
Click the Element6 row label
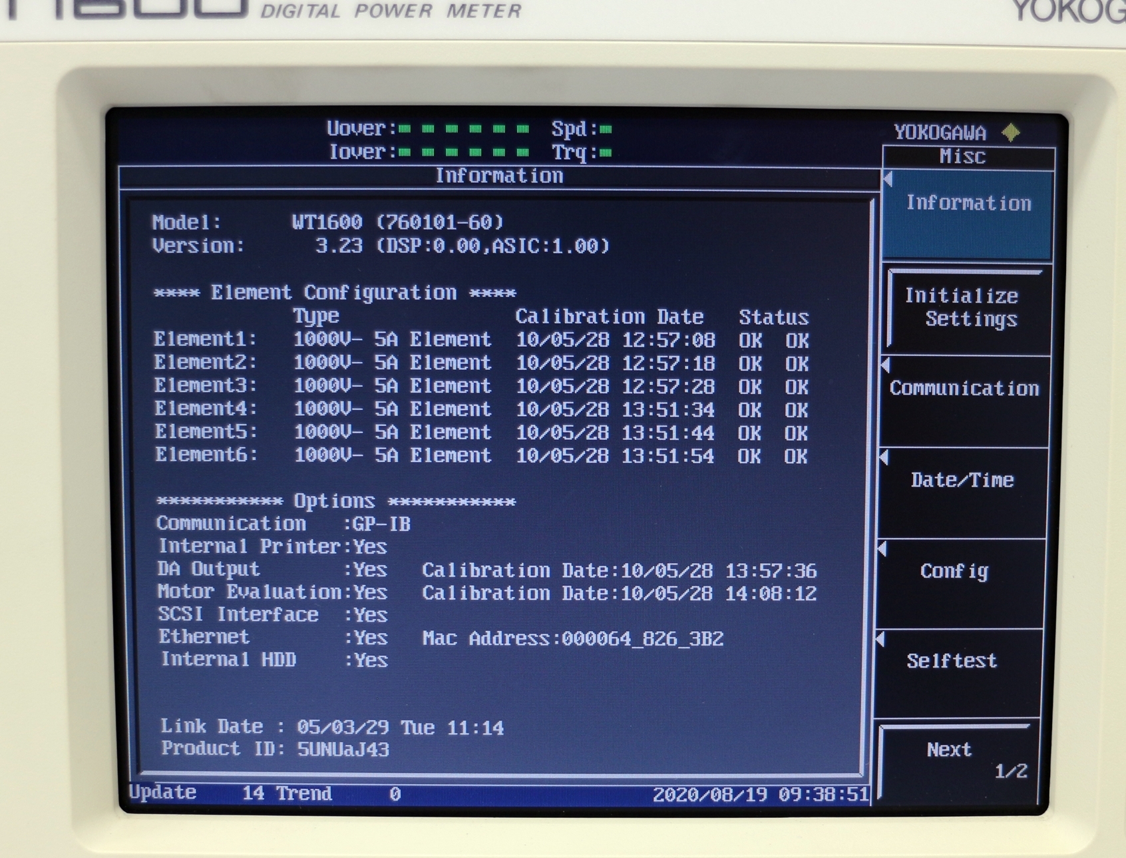pyautogui.click(x=206, y=455)
